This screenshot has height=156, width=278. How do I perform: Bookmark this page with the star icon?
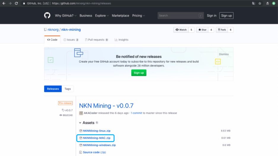(260, 3)
